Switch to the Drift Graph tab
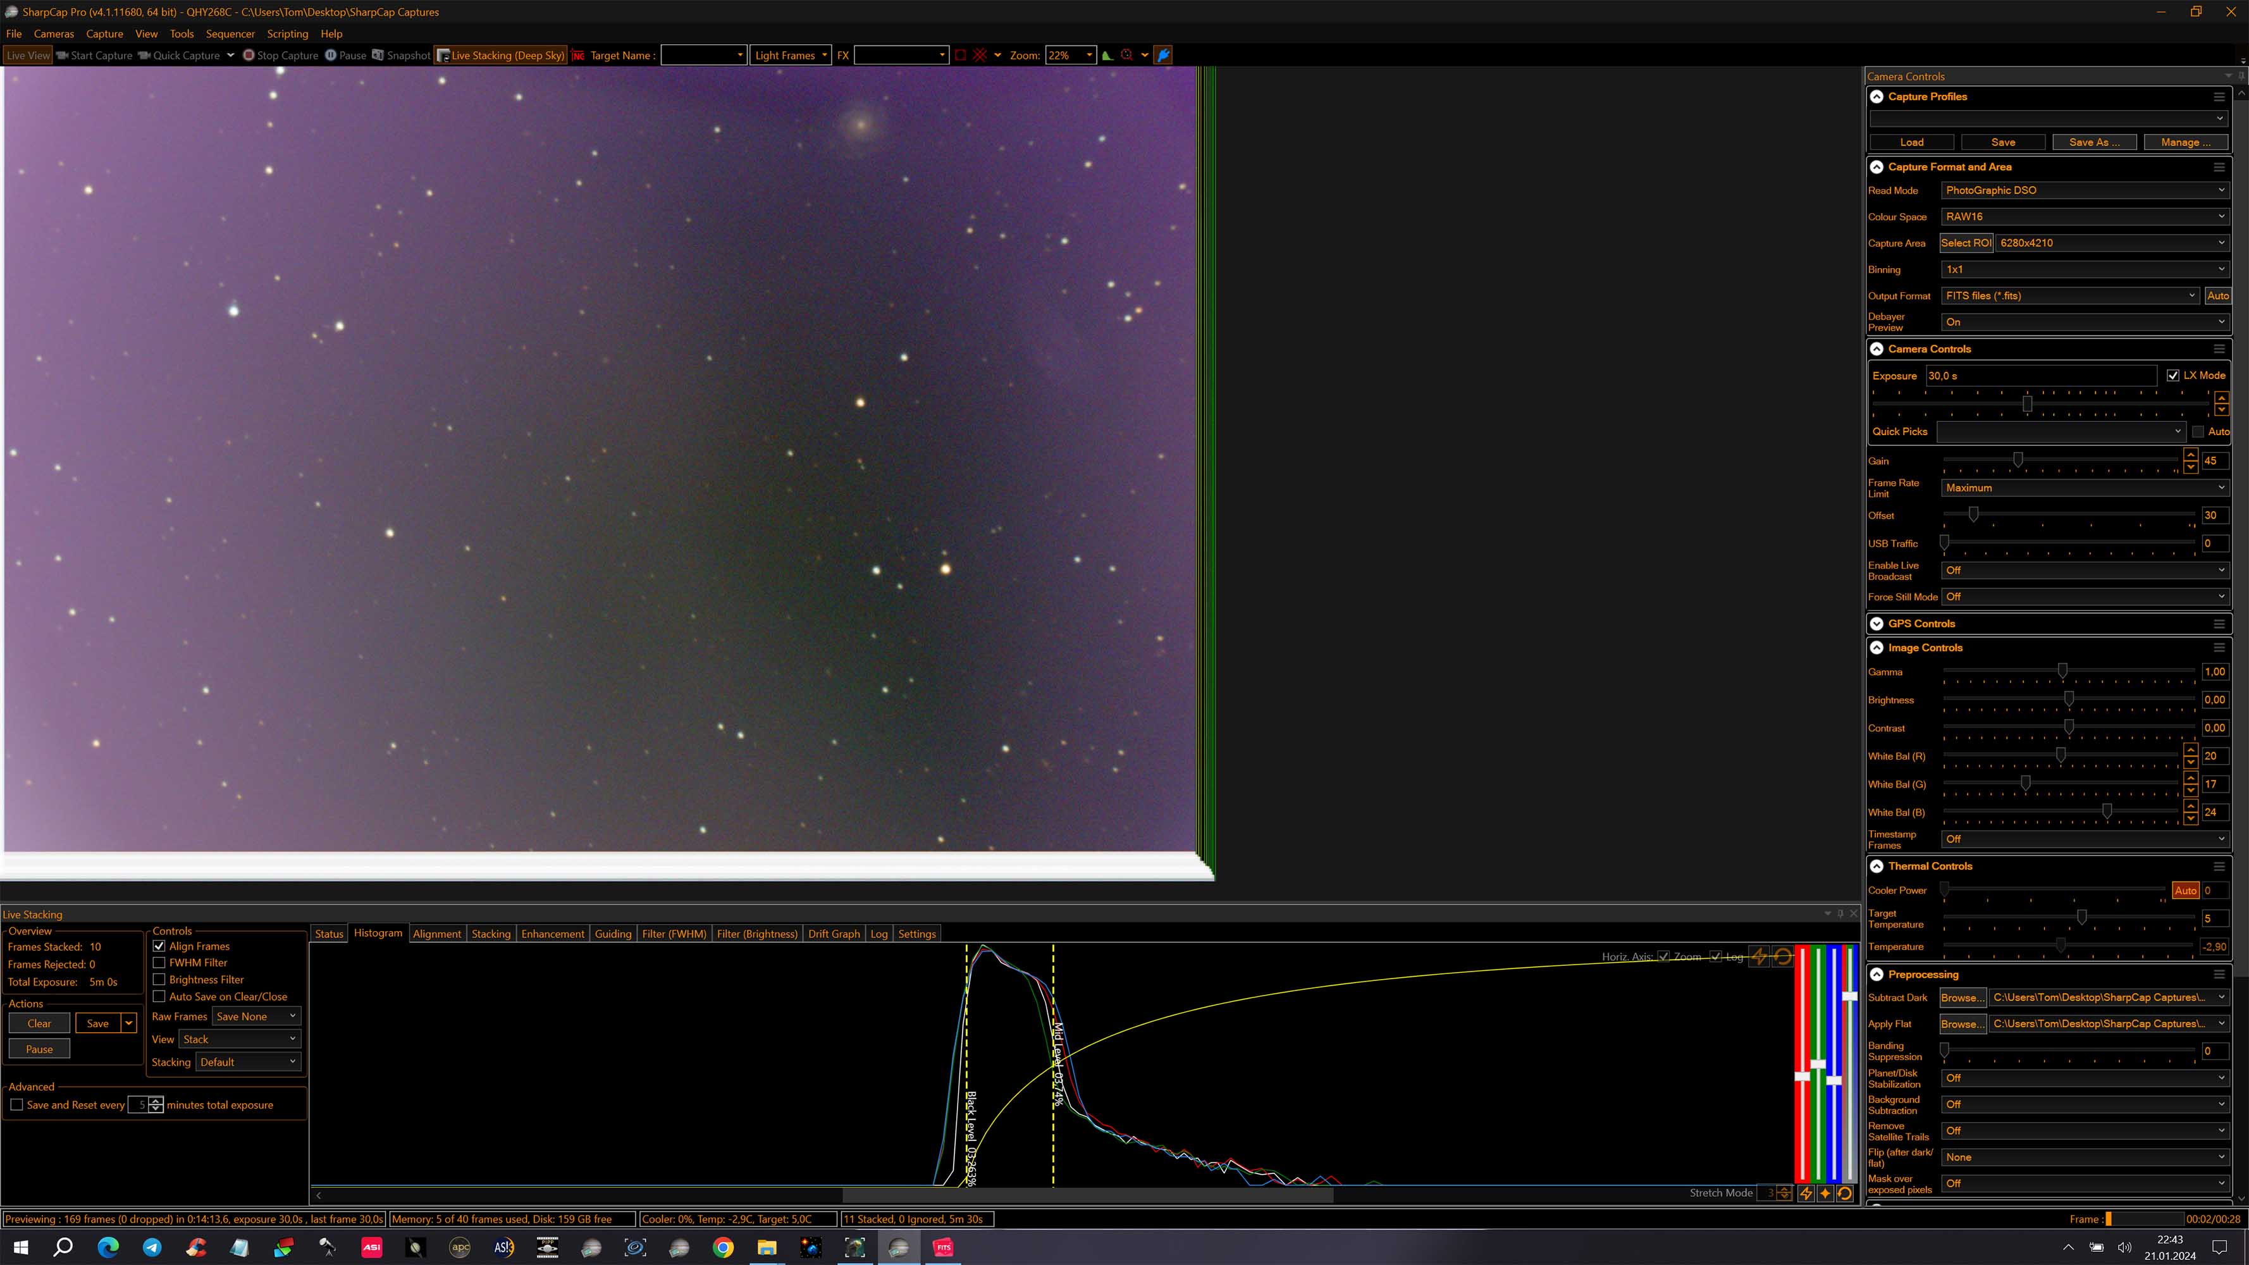This screenshot has height=1265, width=2249. coord(834,934)
